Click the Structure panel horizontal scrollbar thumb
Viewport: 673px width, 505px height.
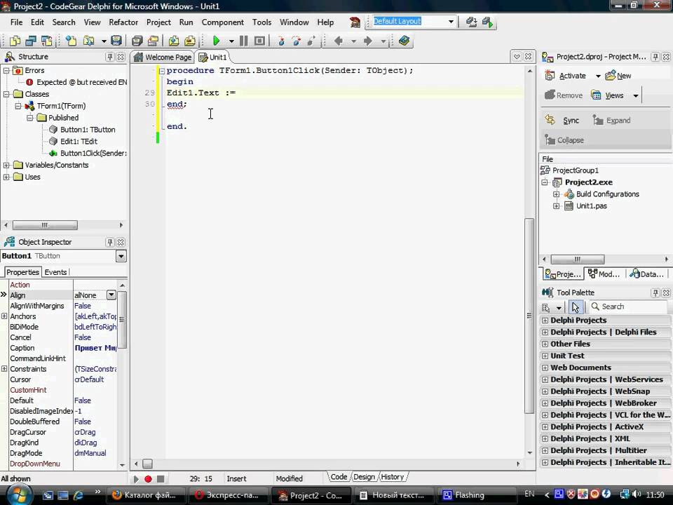pos(45,225)
